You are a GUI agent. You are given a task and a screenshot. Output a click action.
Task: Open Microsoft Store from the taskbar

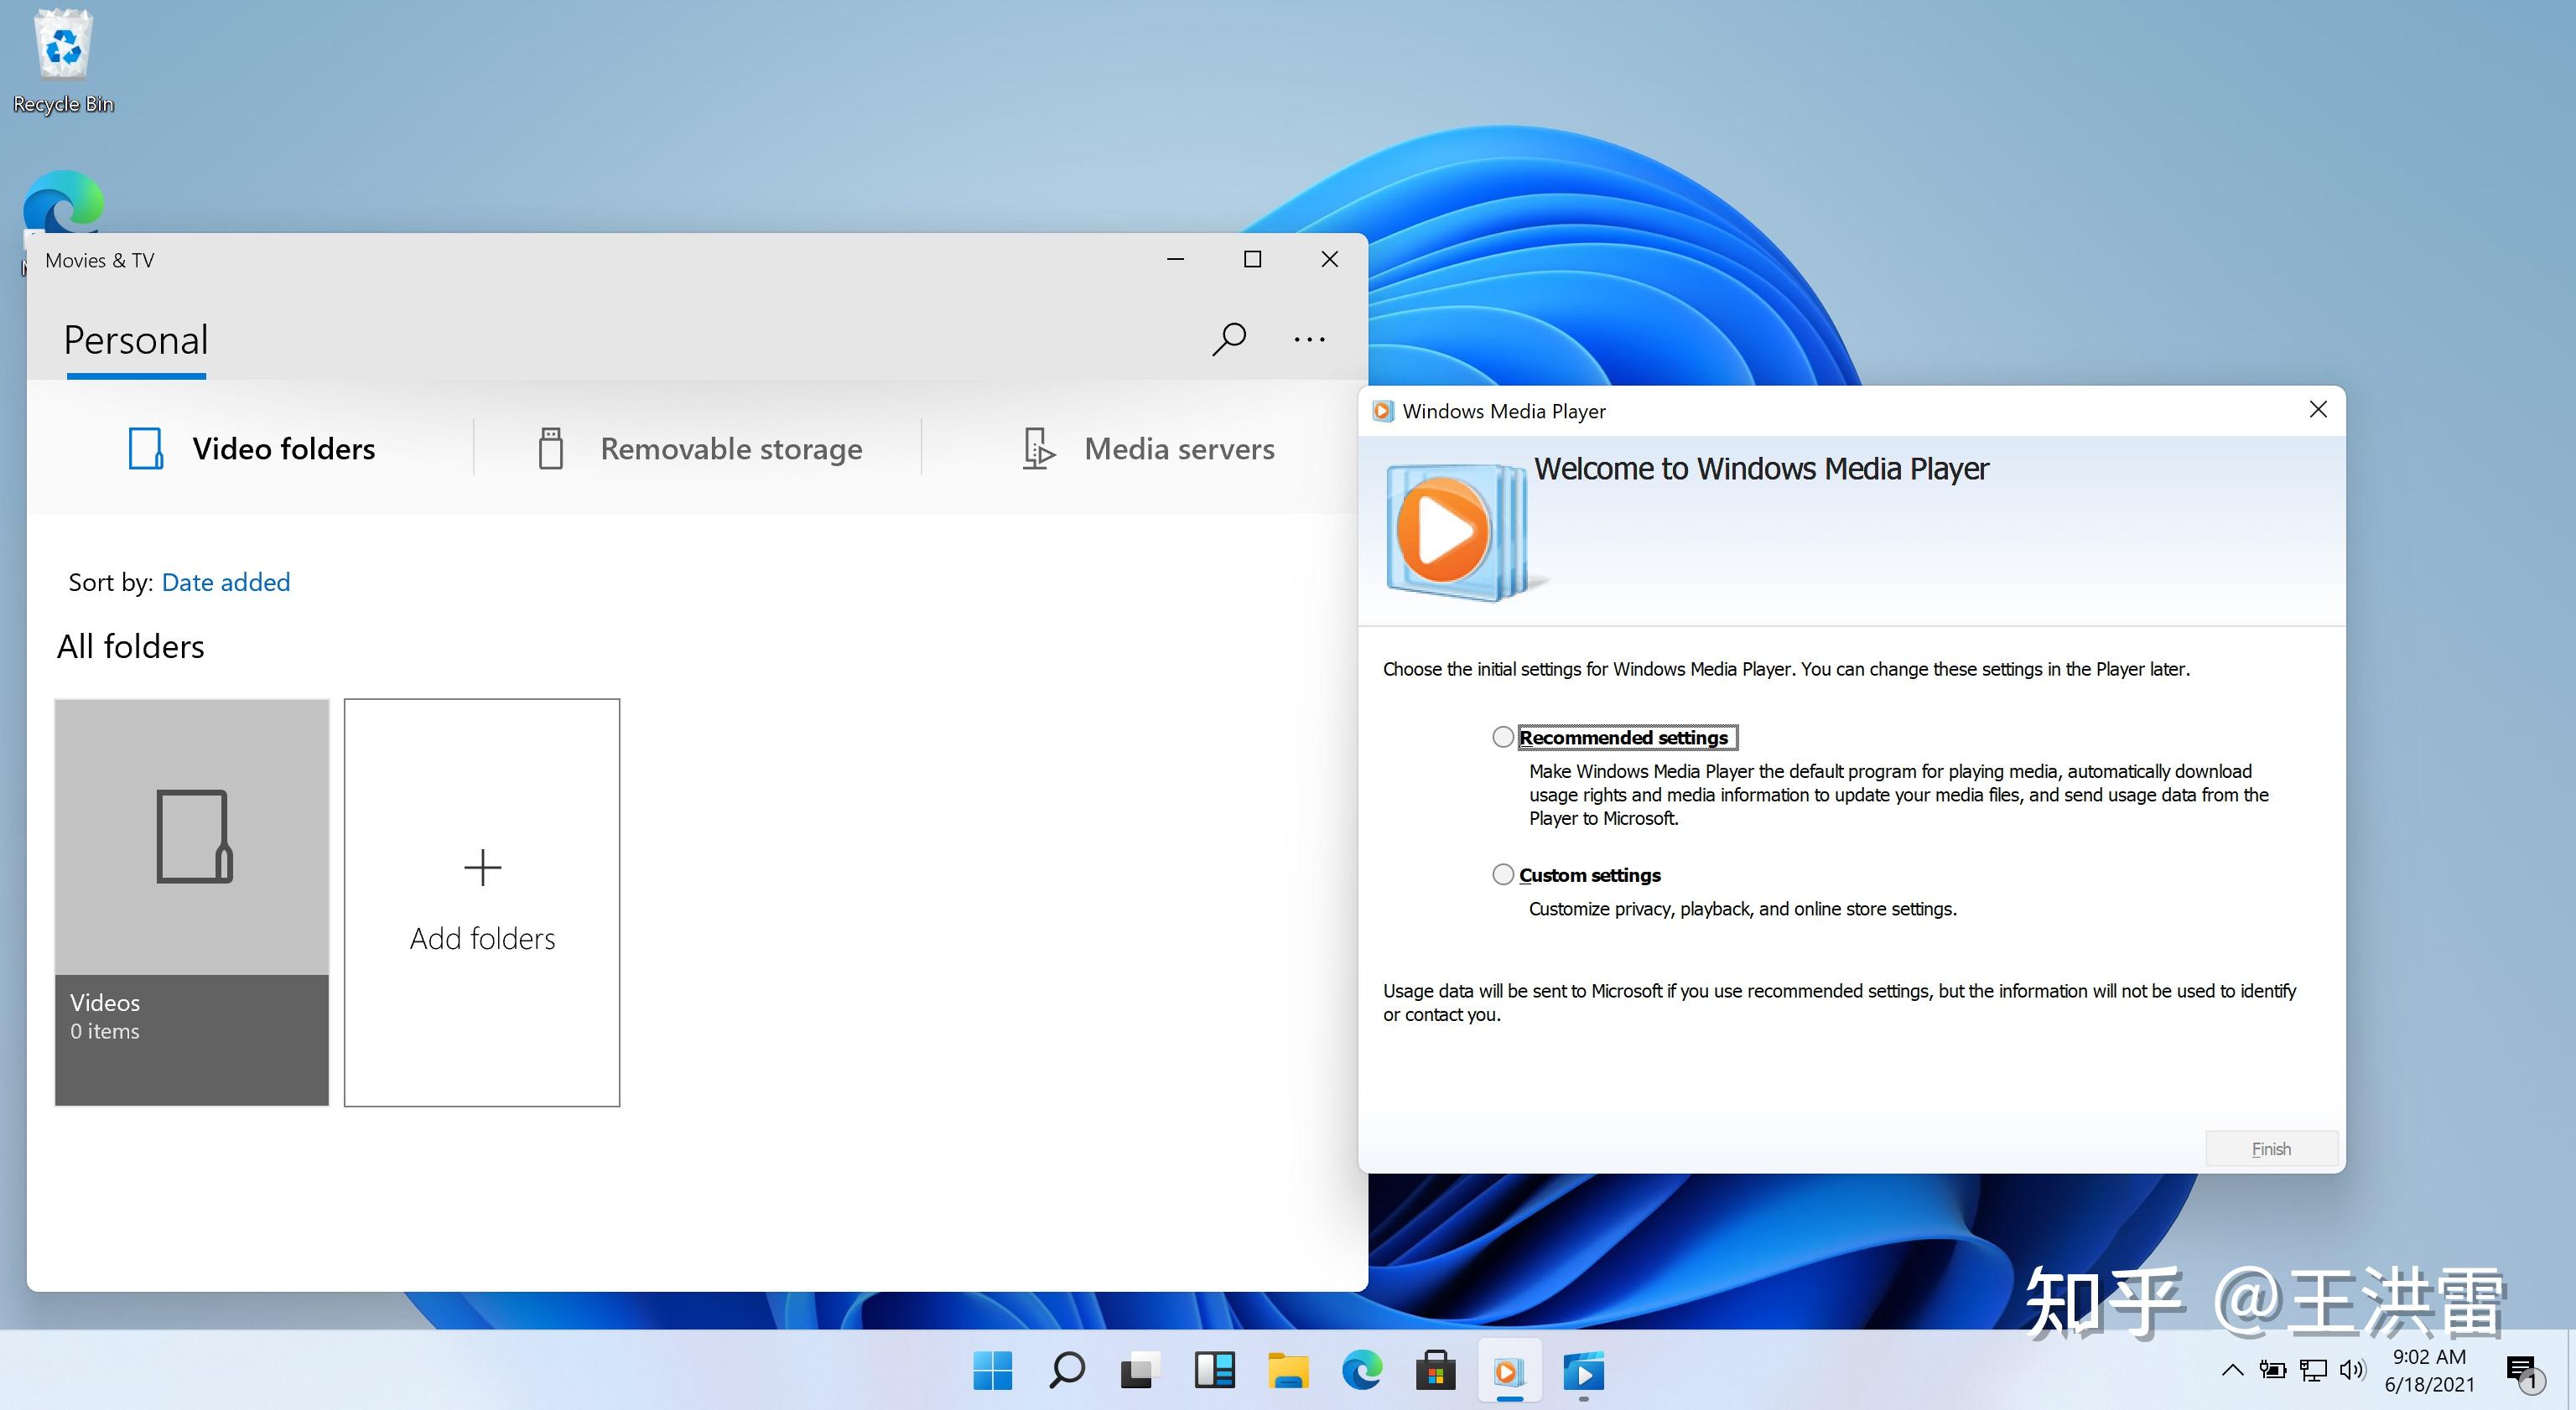click(1436, 1371)
